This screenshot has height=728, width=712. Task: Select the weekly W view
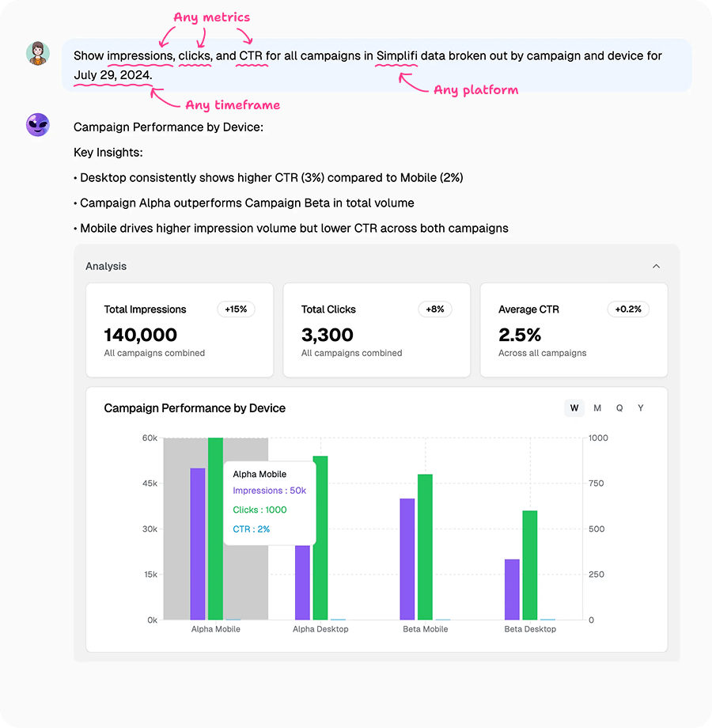574,408
